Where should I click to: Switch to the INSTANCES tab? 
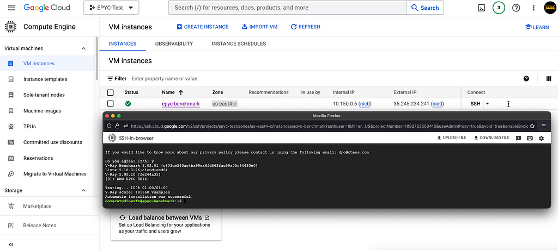[123, 43]
